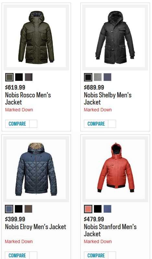The height and width of the screenshot is (259, 152).
Task: Open Nobis Stanford Men's Jacket link
Action: tap(110, 230)
